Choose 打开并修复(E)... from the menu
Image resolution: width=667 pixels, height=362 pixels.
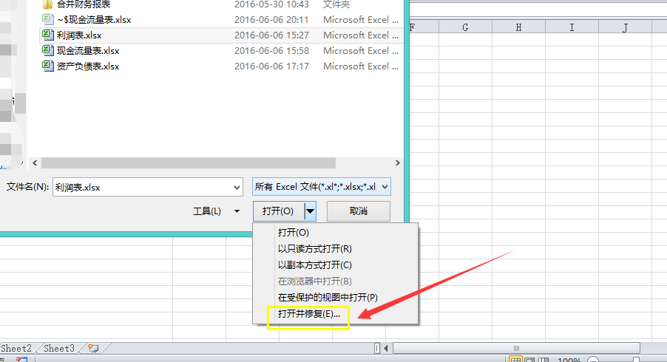click(308, 313)
